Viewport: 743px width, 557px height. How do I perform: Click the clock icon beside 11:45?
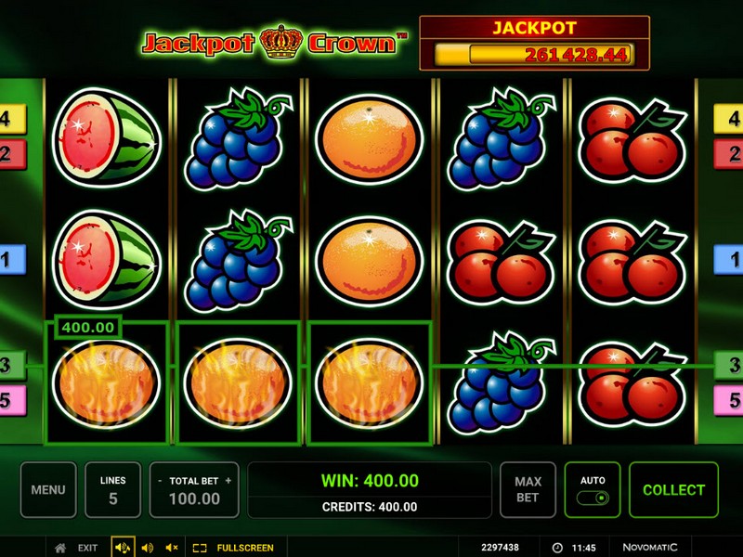(x=558, y=548)
